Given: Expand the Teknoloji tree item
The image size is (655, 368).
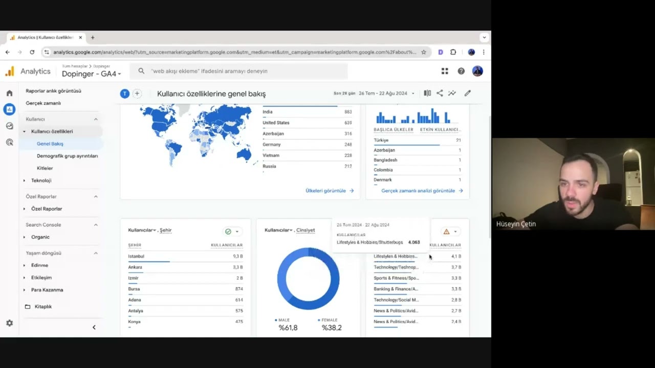Looking at the screenshot, I should [24, 180].
